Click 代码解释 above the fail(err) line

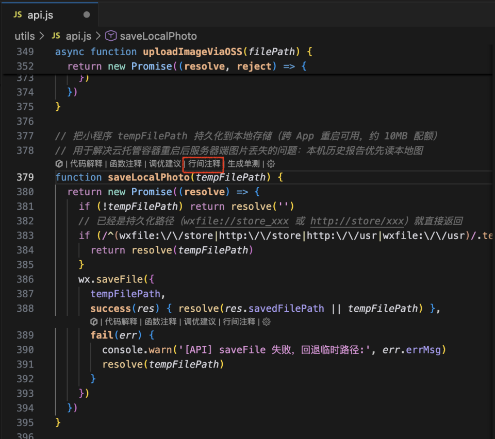(121, 322)
